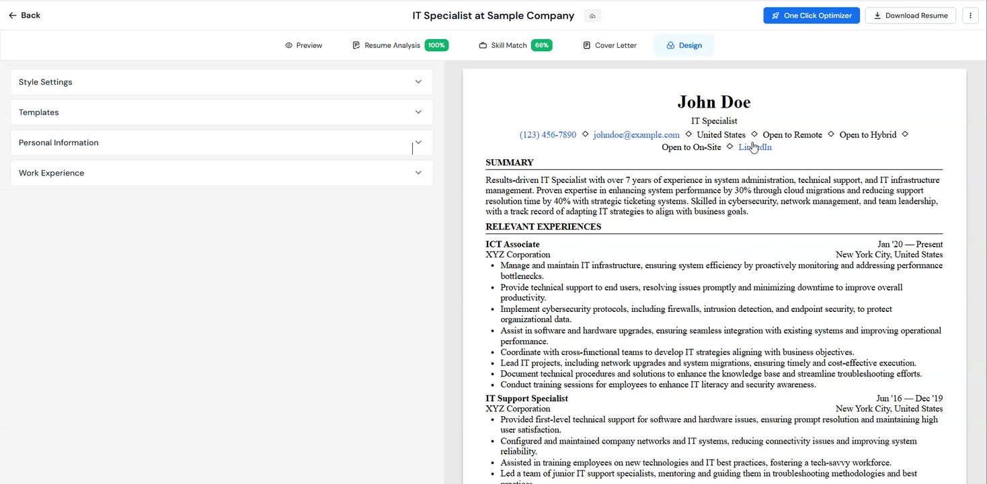
Task: Click the Jun '16 — Dec '19 date
Action: pyautogui.click(x=909, y=399)
